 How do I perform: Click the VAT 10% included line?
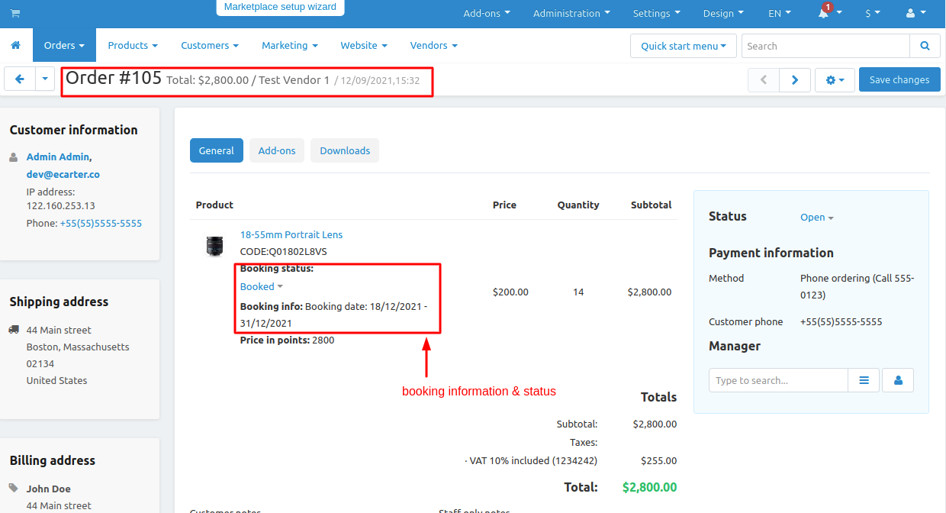pyautogui.click(x=531, y=461)
